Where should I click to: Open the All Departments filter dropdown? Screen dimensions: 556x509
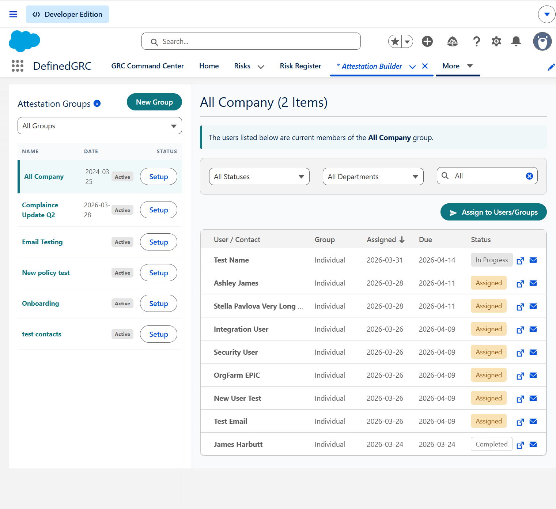coord(373,177)
